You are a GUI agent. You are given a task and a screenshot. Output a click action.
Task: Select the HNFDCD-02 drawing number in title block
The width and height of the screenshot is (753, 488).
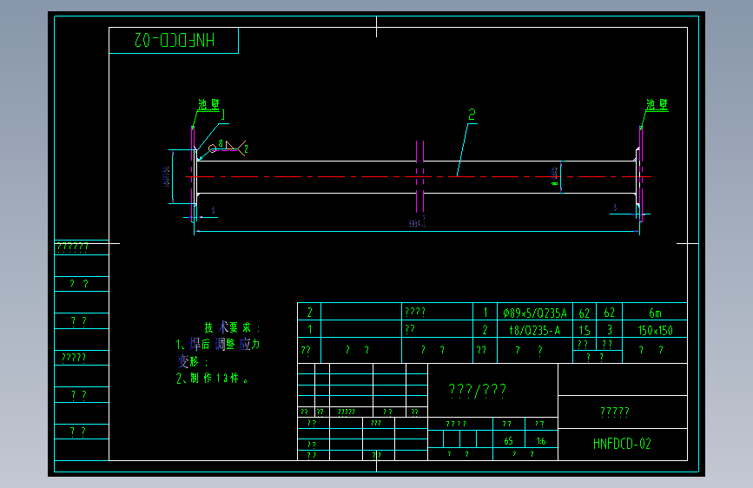click(622, 444)
